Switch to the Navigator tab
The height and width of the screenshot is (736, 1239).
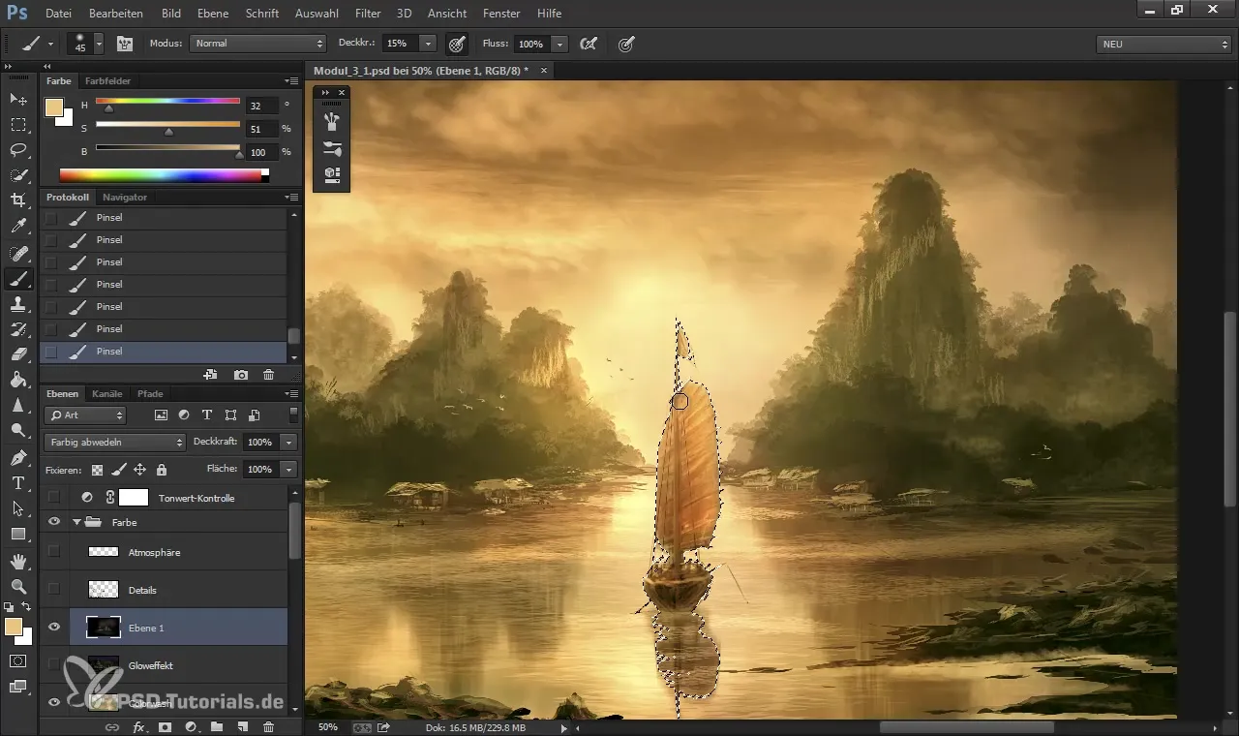[x=125, y=197]
